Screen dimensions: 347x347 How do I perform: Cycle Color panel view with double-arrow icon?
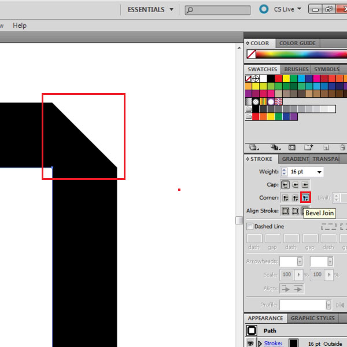pyautogui.click(x=248, y=43)
